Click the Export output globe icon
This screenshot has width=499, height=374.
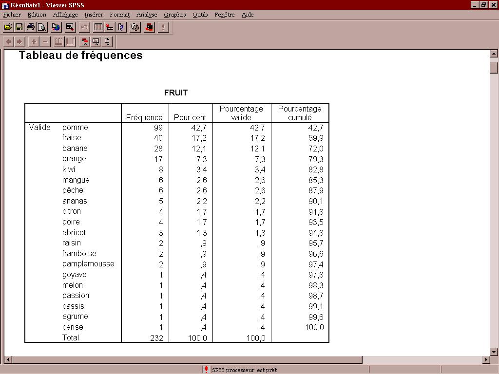pos(56,27)
